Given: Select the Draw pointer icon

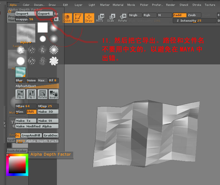Looking at the screenshot, I should click(89, 18).
